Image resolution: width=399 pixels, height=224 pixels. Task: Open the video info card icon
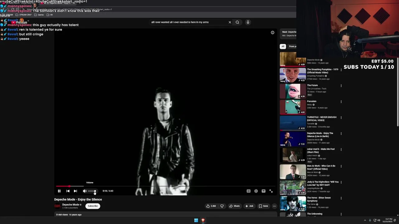point(272,32)
